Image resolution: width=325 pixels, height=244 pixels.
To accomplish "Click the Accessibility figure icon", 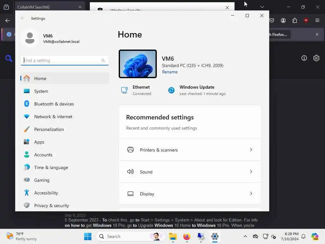I will click(27, 193).
